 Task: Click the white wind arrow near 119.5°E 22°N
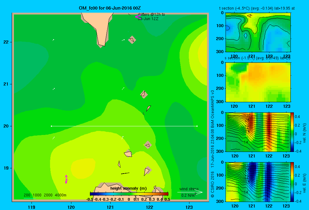click(x=53, y=40)
